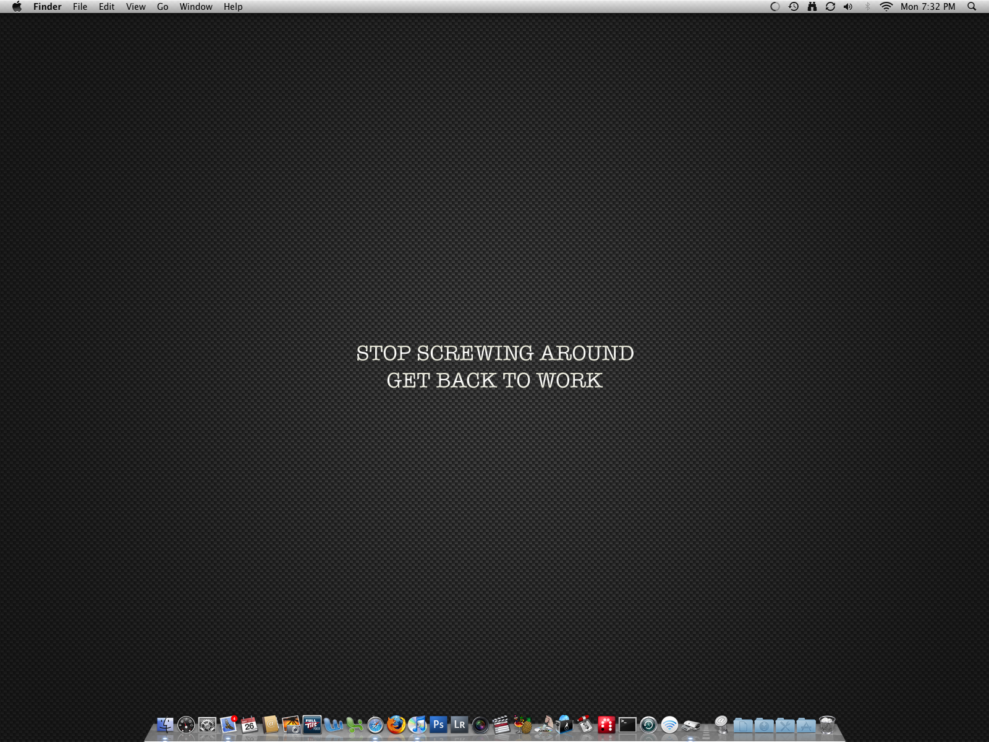Image resolution: width=989 pixels, height=742 pixels.
Task: Open the Go menu
Action: tap(163, 7)
